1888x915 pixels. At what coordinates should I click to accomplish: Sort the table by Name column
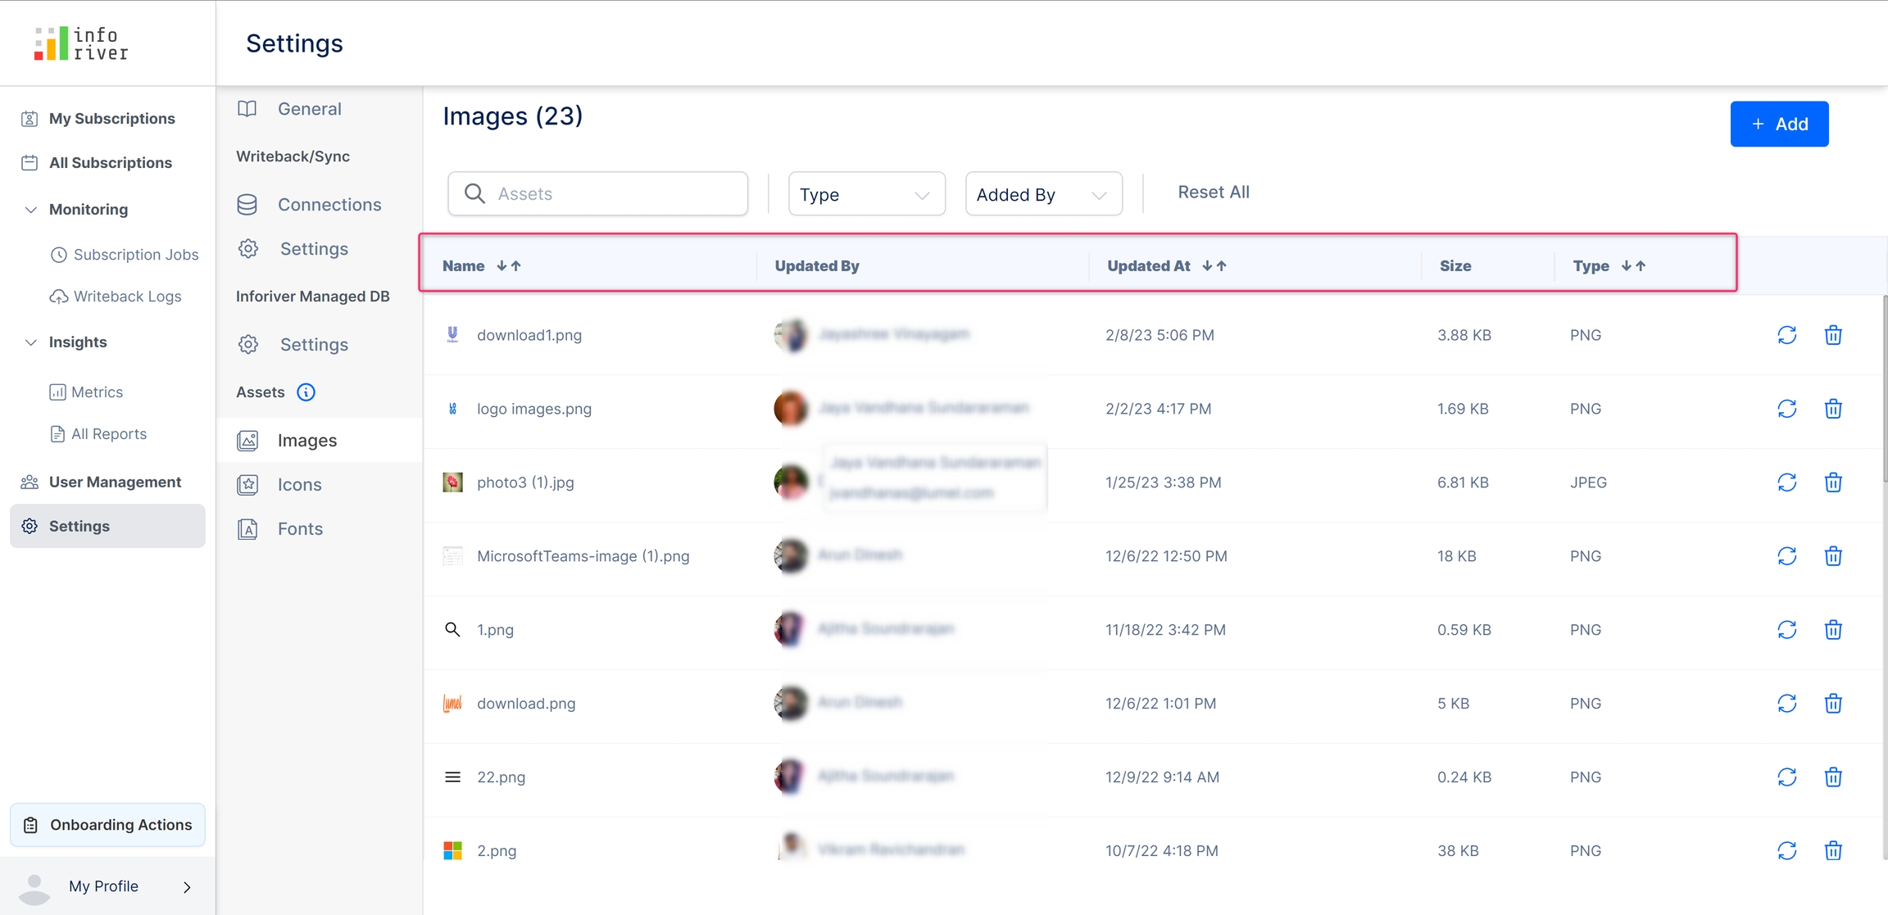coord(509,266)
